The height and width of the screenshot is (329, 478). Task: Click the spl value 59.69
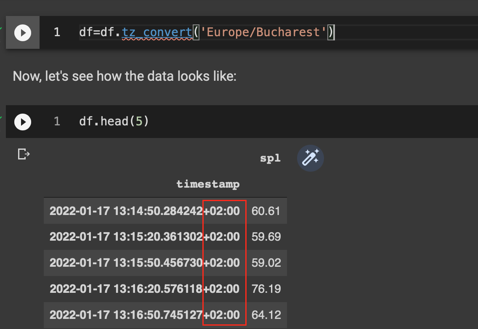[x=266, y=237]
